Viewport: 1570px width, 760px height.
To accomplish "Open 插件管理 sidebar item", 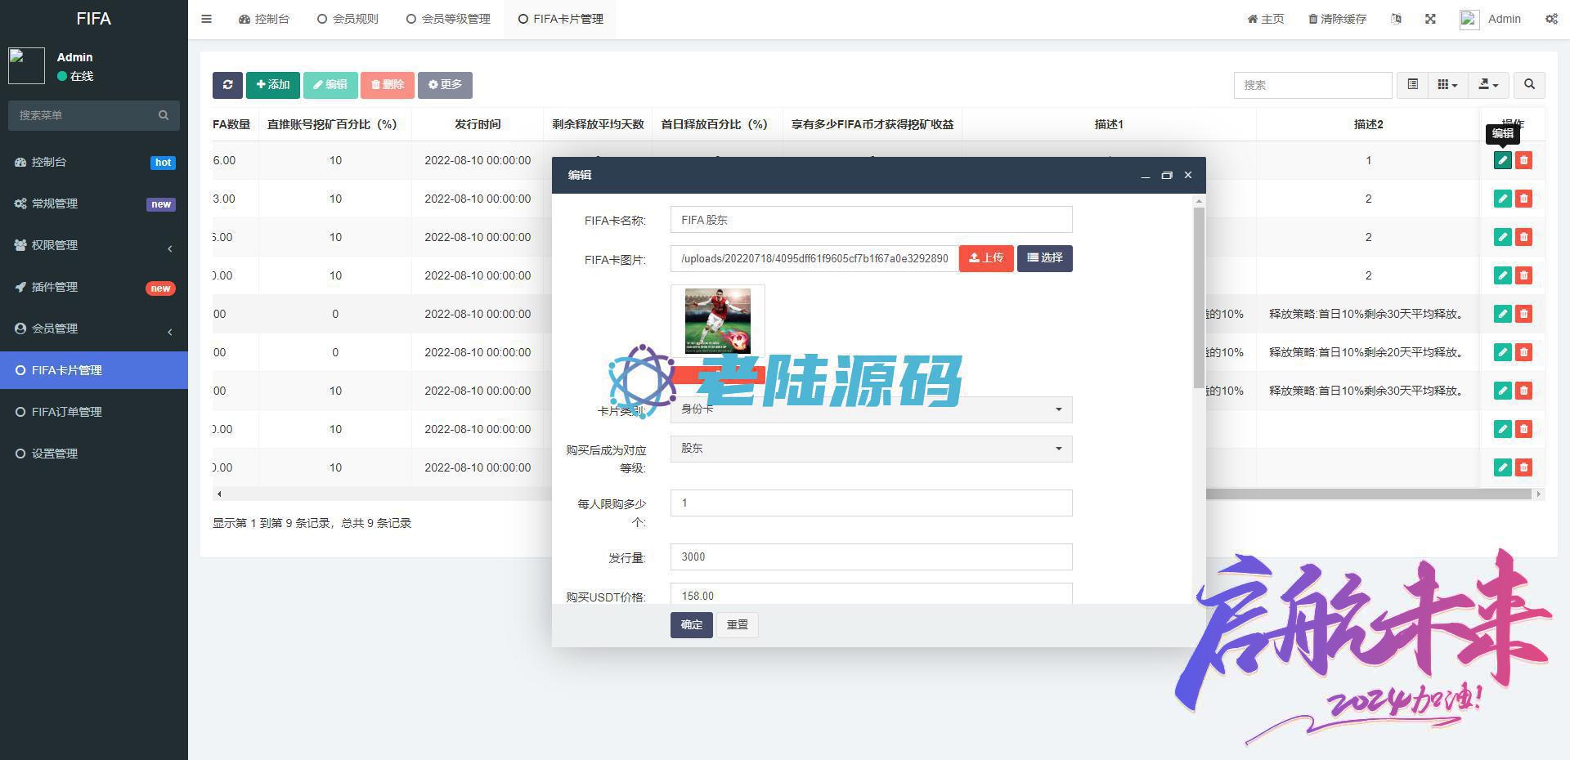I will point(94,287).
